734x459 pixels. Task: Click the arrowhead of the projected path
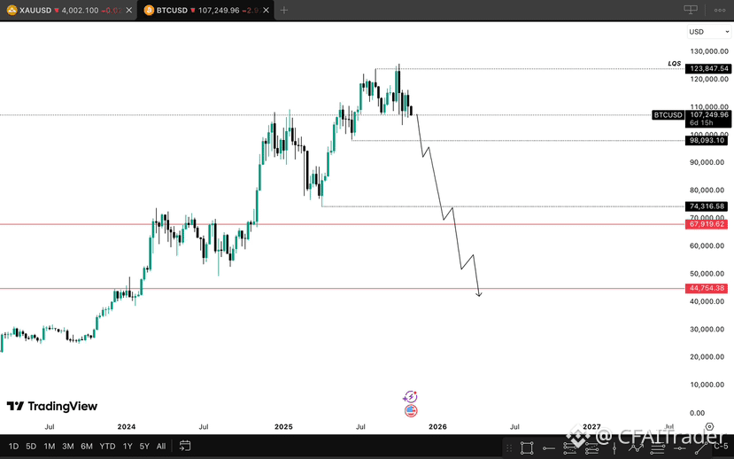pos(479,294)
